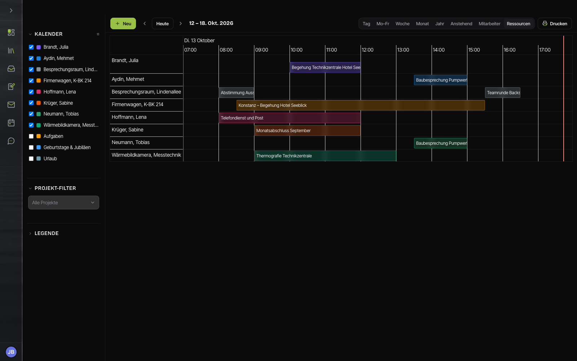Expand the LEGENDE section

[30, 234]
